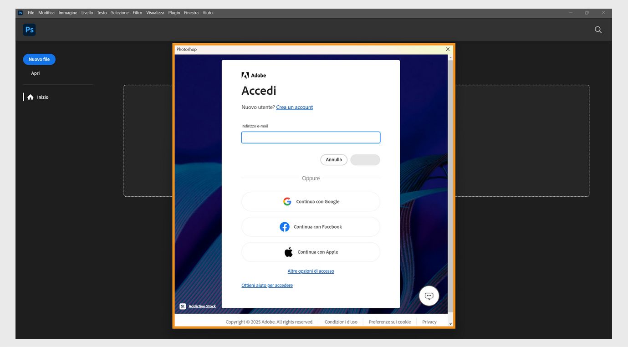Click the Nuovo file button
Image resolution: width=628 pixels, height=347 pixels.
(39, 59)
